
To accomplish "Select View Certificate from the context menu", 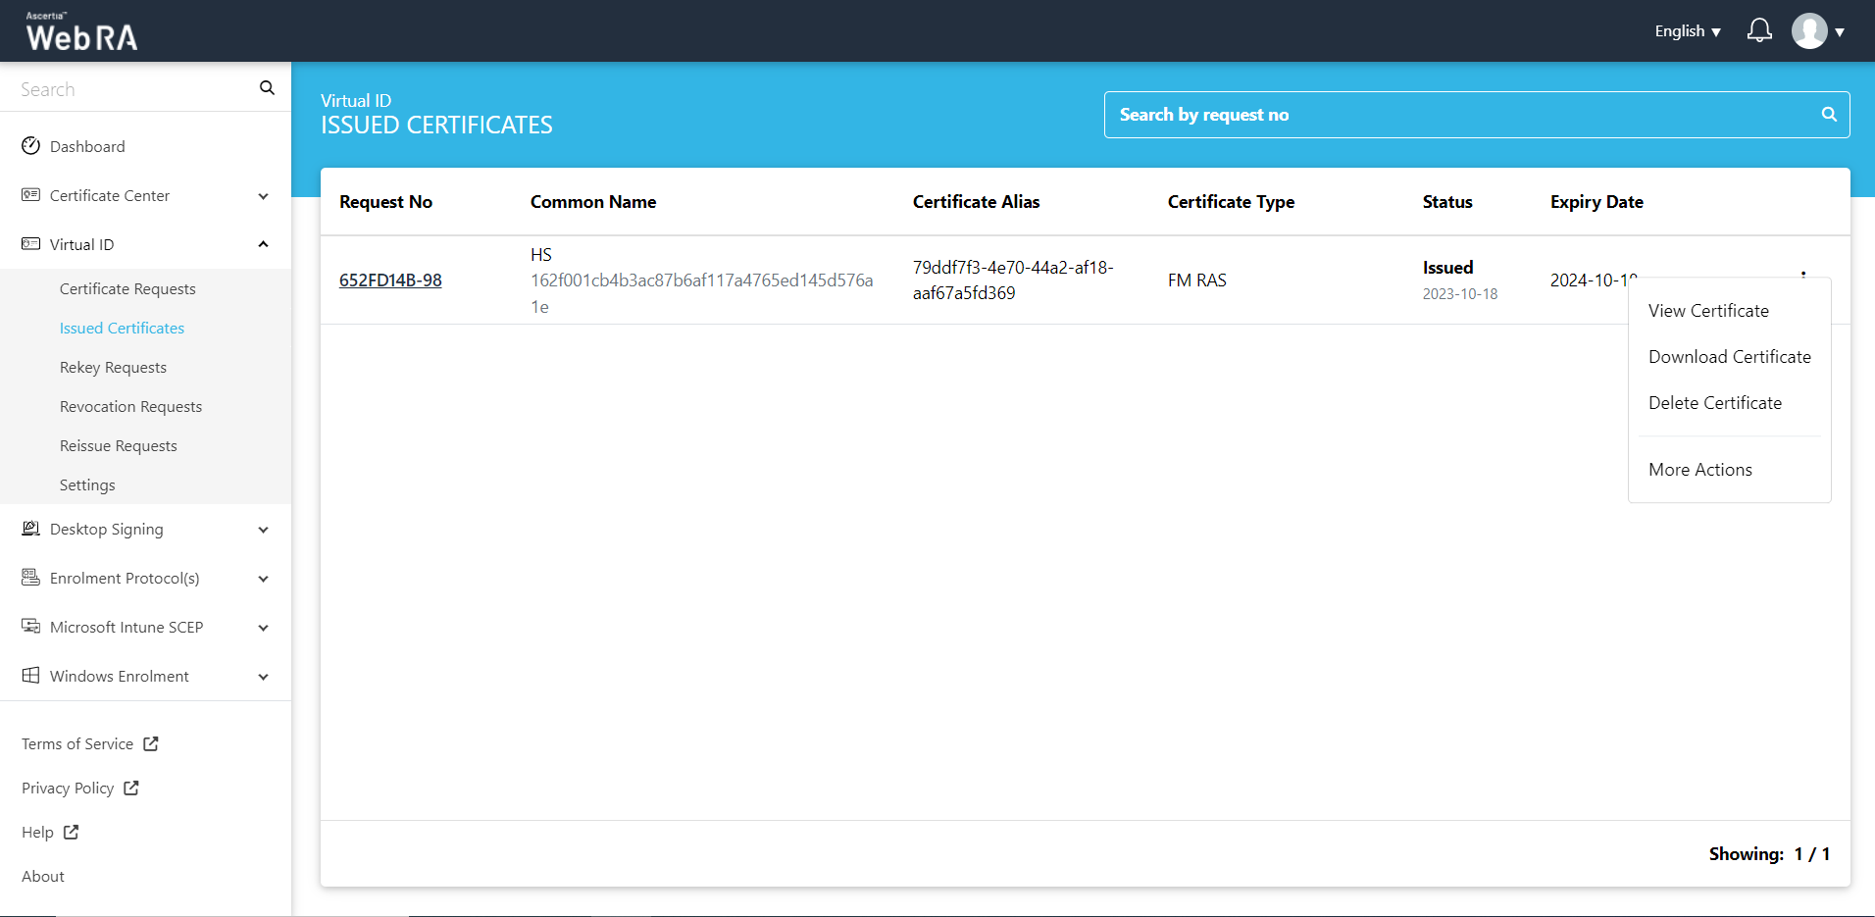I will click(1708, 311).
